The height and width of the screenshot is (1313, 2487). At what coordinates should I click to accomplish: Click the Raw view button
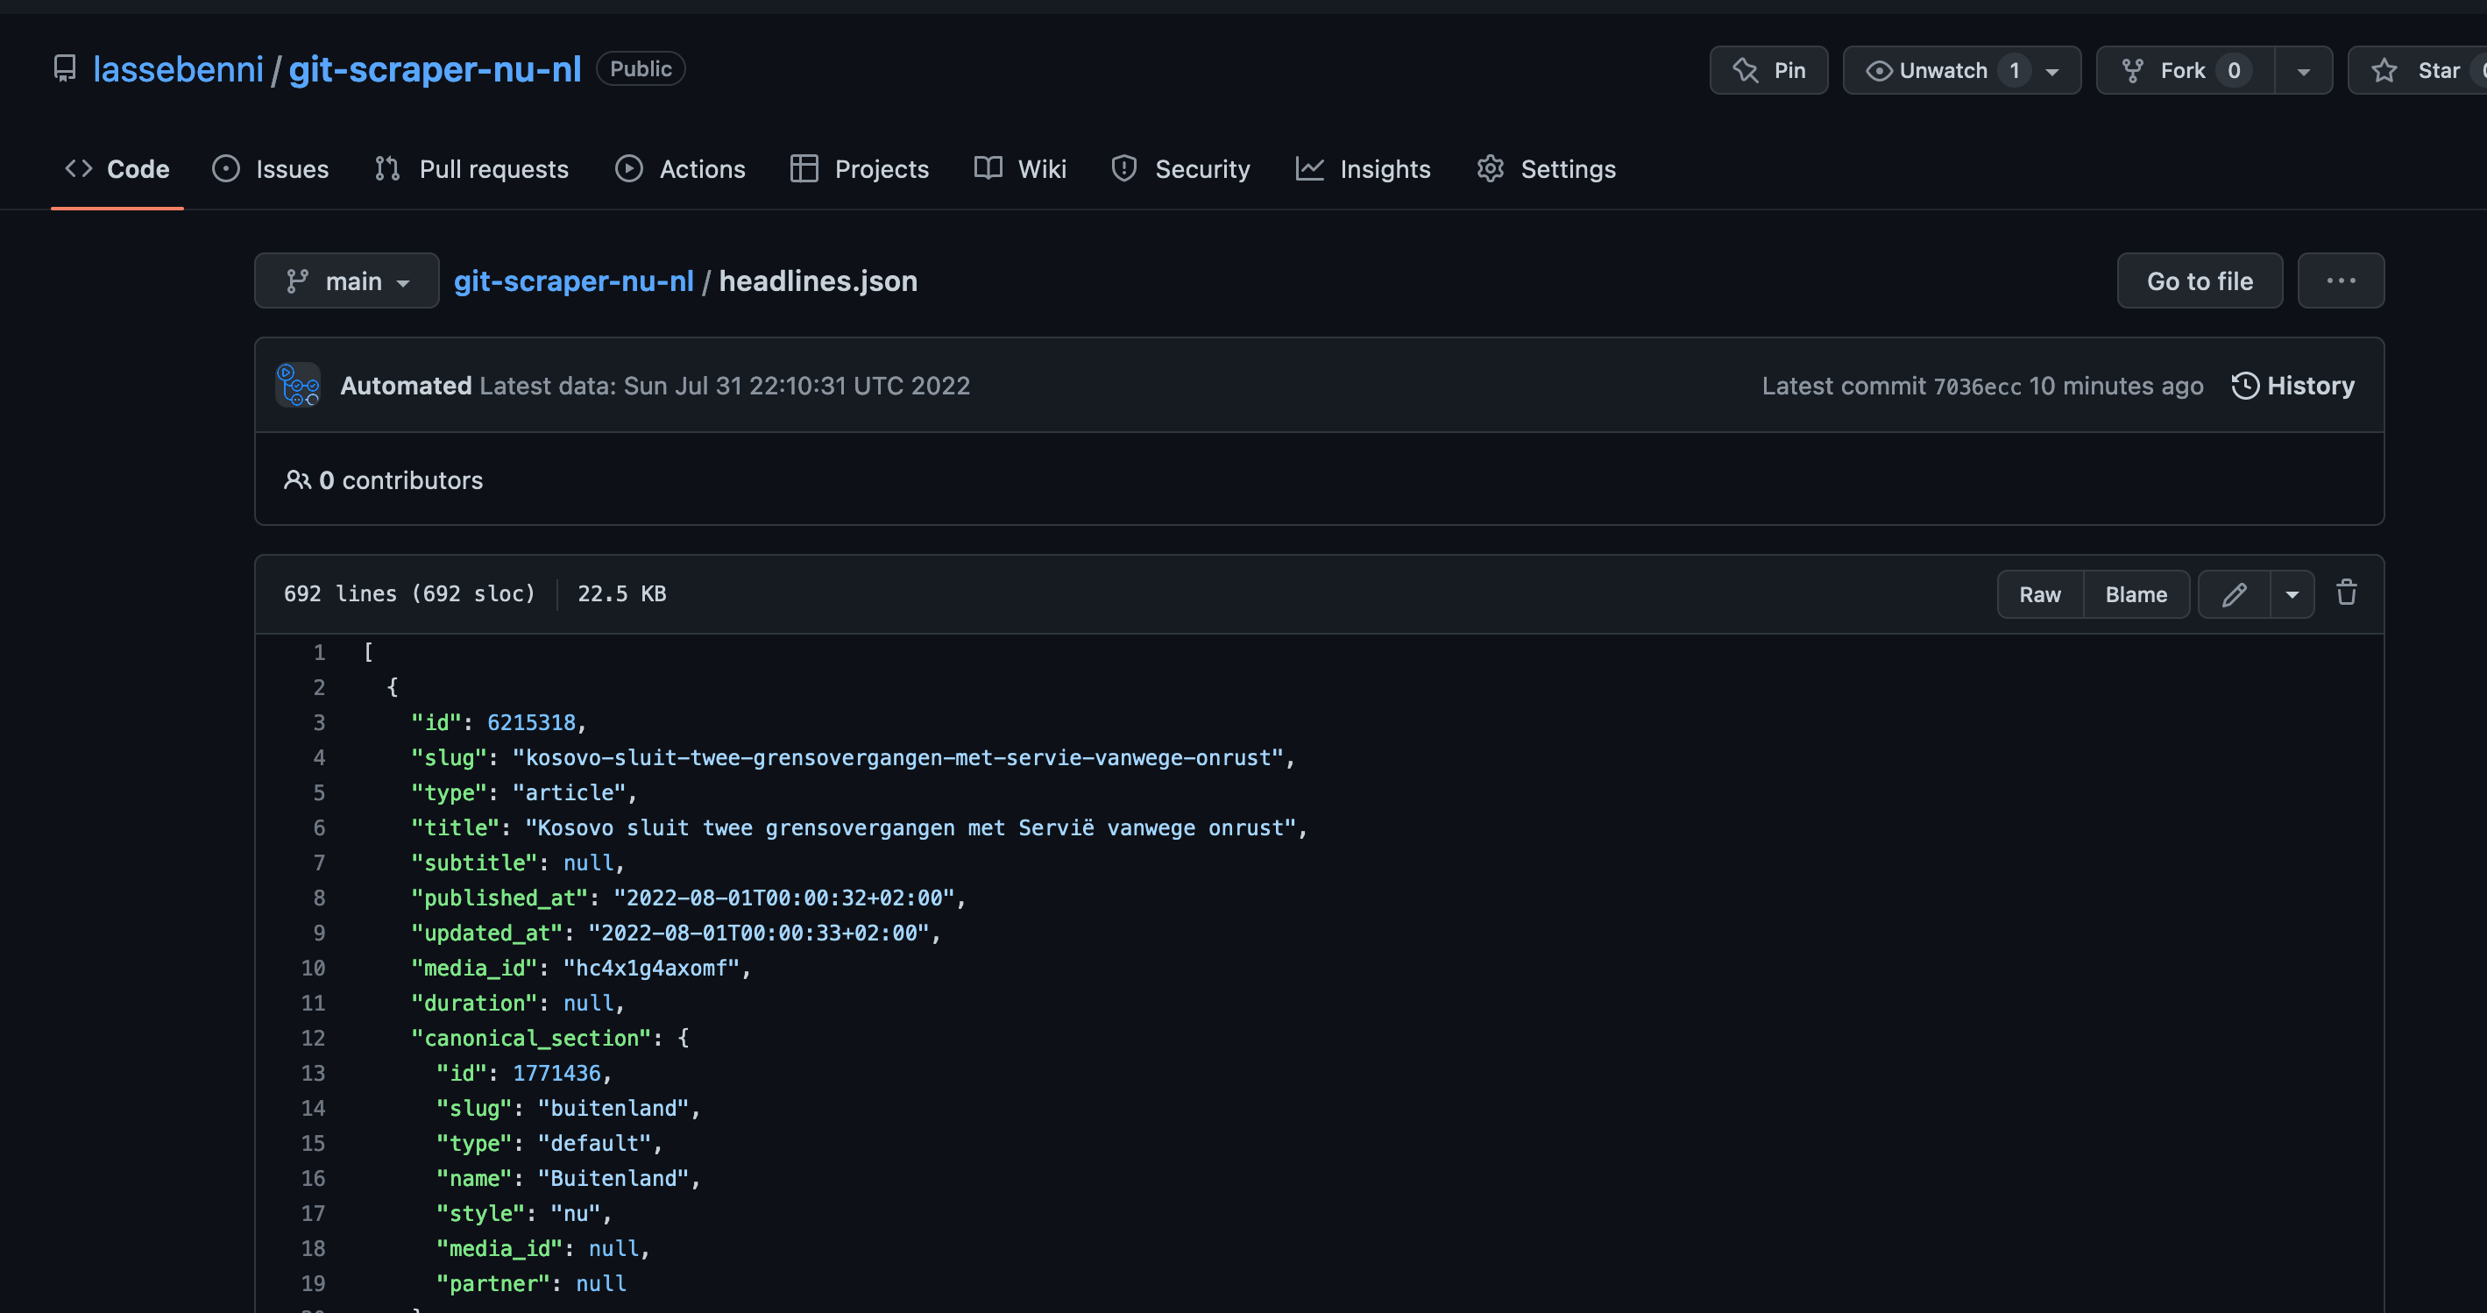[2039, 593]
